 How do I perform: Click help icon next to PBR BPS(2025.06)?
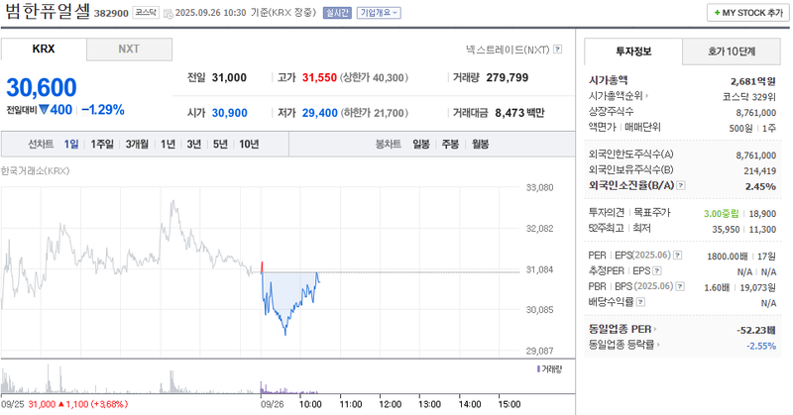(680, 286)
